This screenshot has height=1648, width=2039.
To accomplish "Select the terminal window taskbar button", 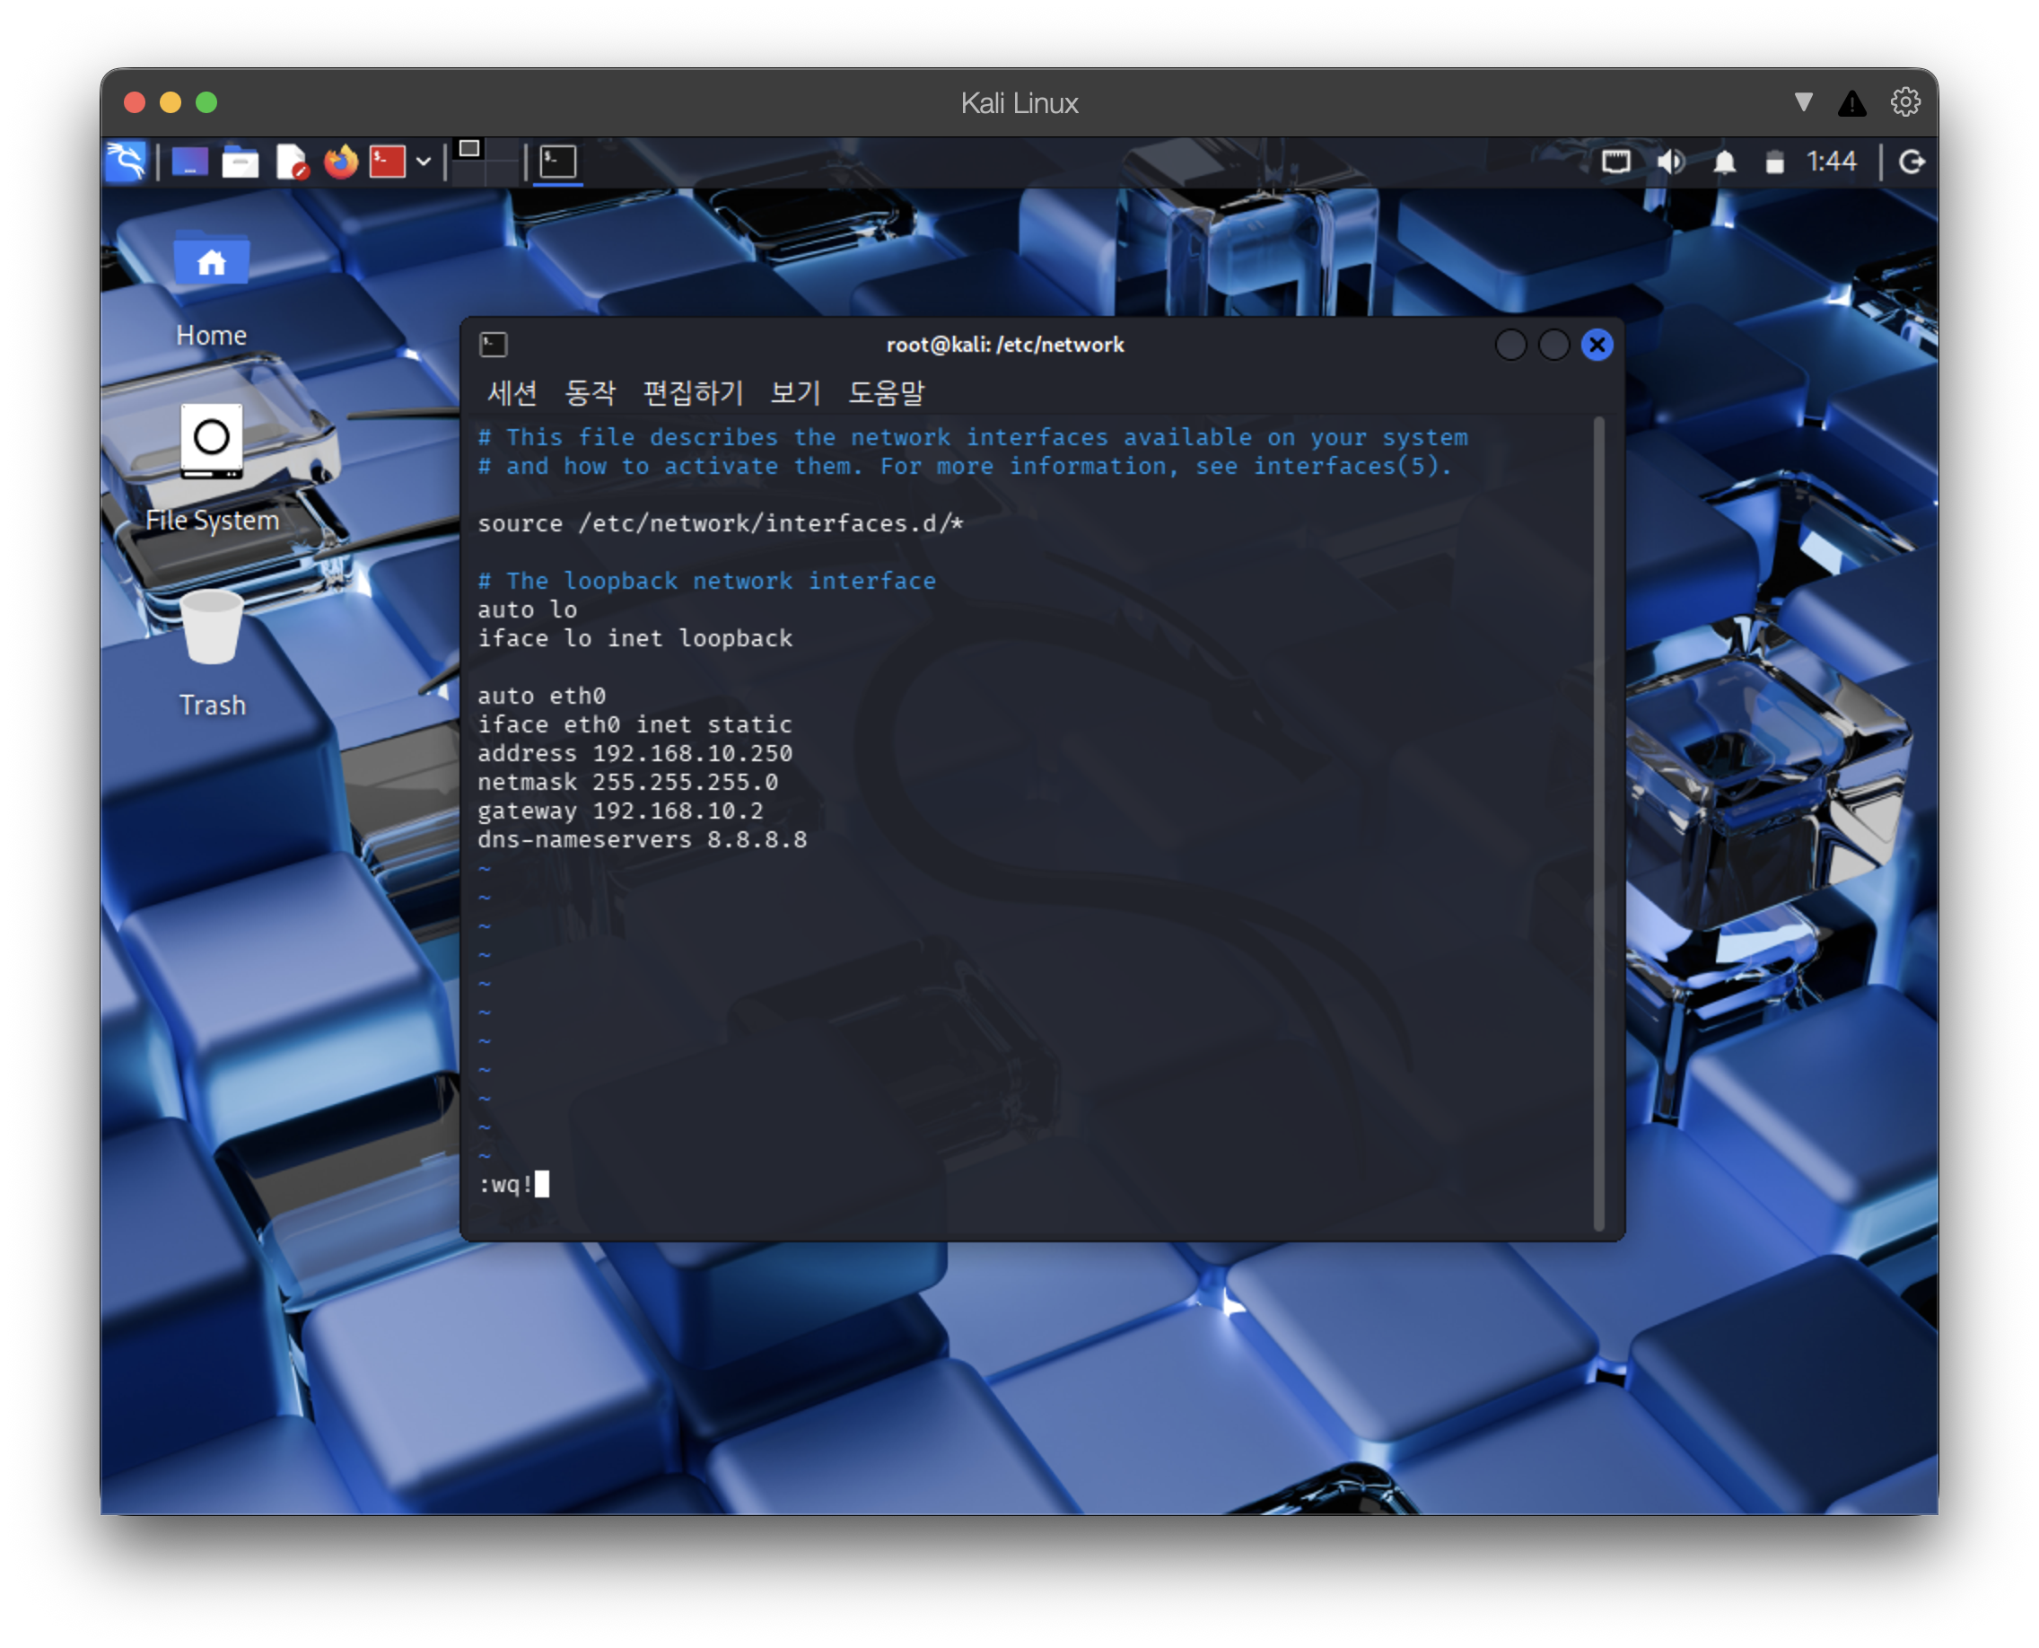I will [558, 162].
